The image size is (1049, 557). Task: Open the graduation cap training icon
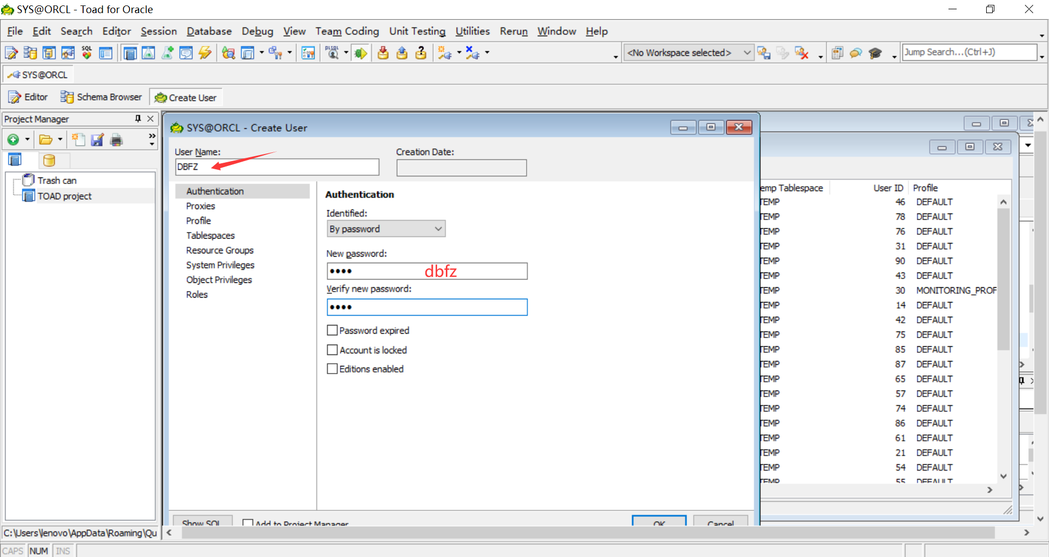pos(875,53)
